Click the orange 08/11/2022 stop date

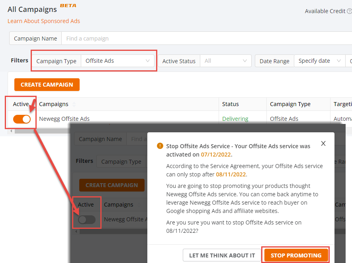[231, 174]
